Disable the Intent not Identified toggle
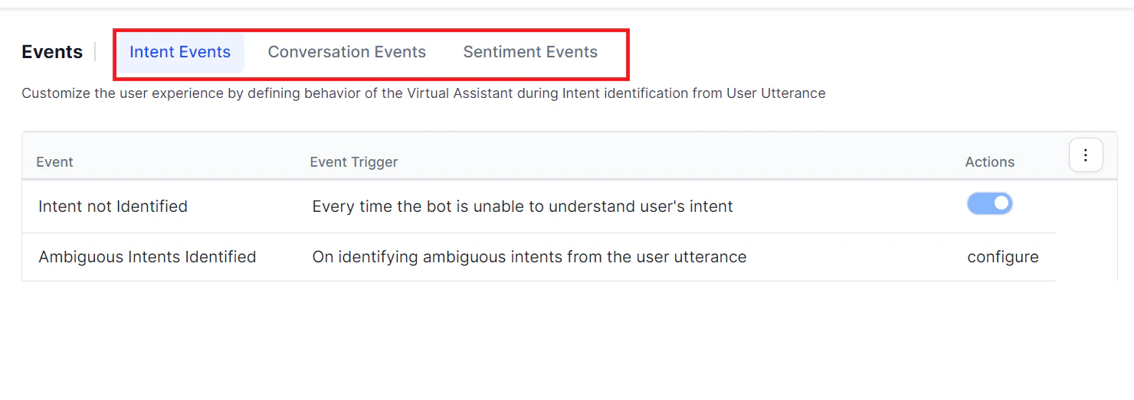Screen dimensions: 1134x400 [989, 203]
